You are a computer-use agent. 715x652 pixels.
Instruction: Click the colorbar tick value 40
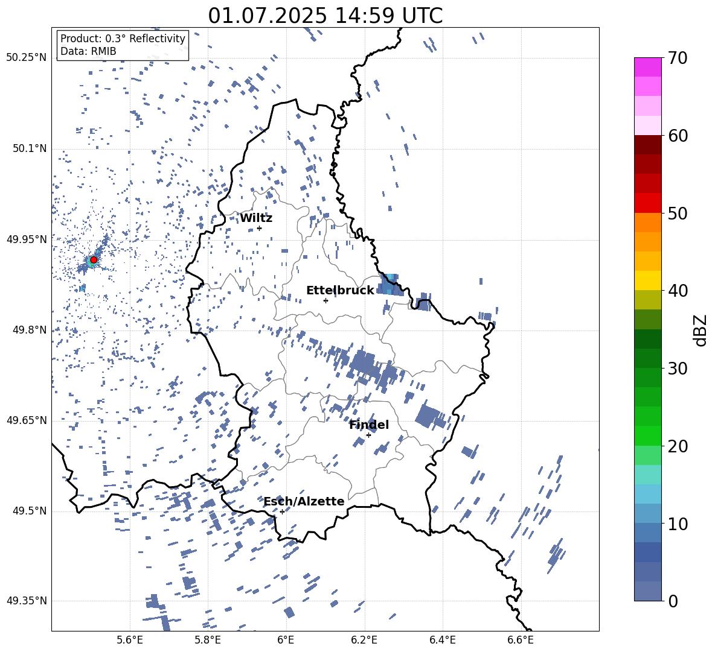(678, 291)
